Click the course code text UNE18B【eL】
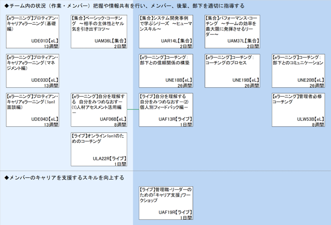331x225 pixels. point(178,80)
